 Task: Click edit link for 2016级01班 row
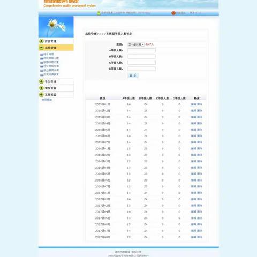pos(193,149)
